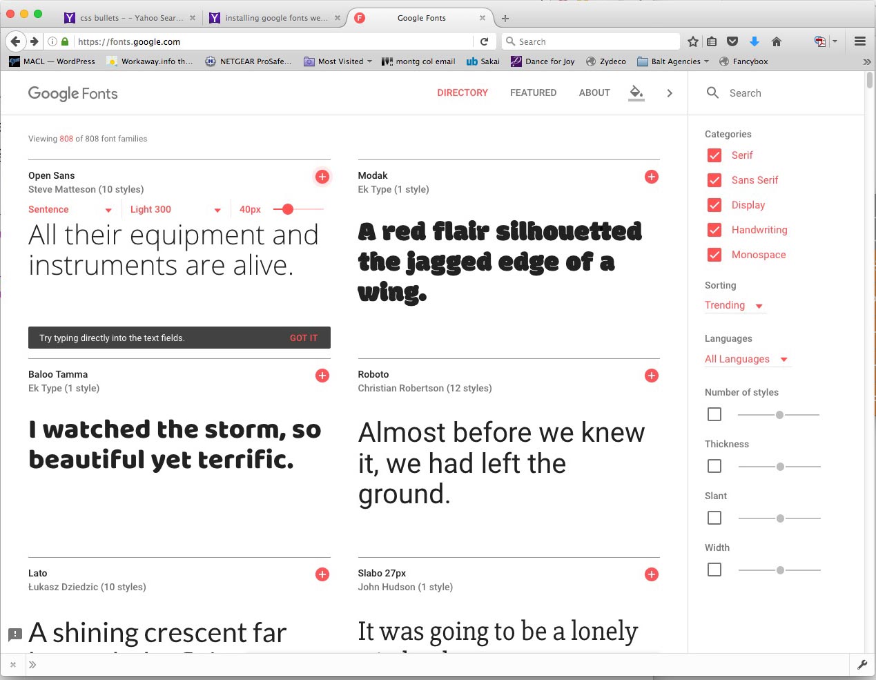
Task: Click the paint bucket color theme icon
Action: tap(636, 93)
